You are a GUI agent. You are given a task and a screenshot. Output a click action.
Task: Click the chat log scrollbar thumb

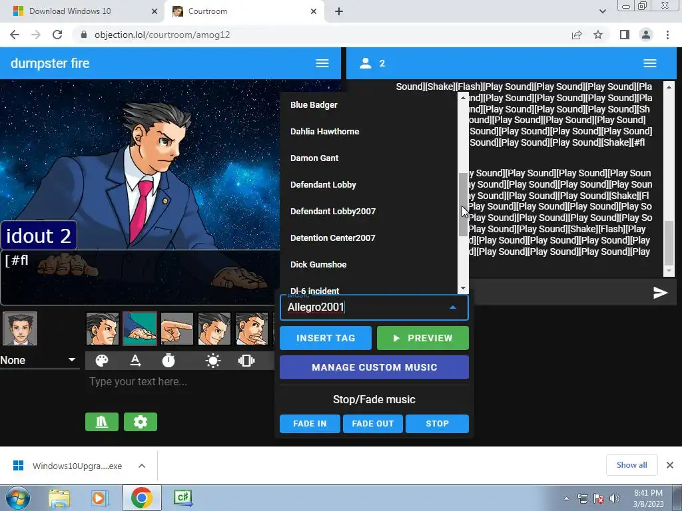[x=669, y=242]
